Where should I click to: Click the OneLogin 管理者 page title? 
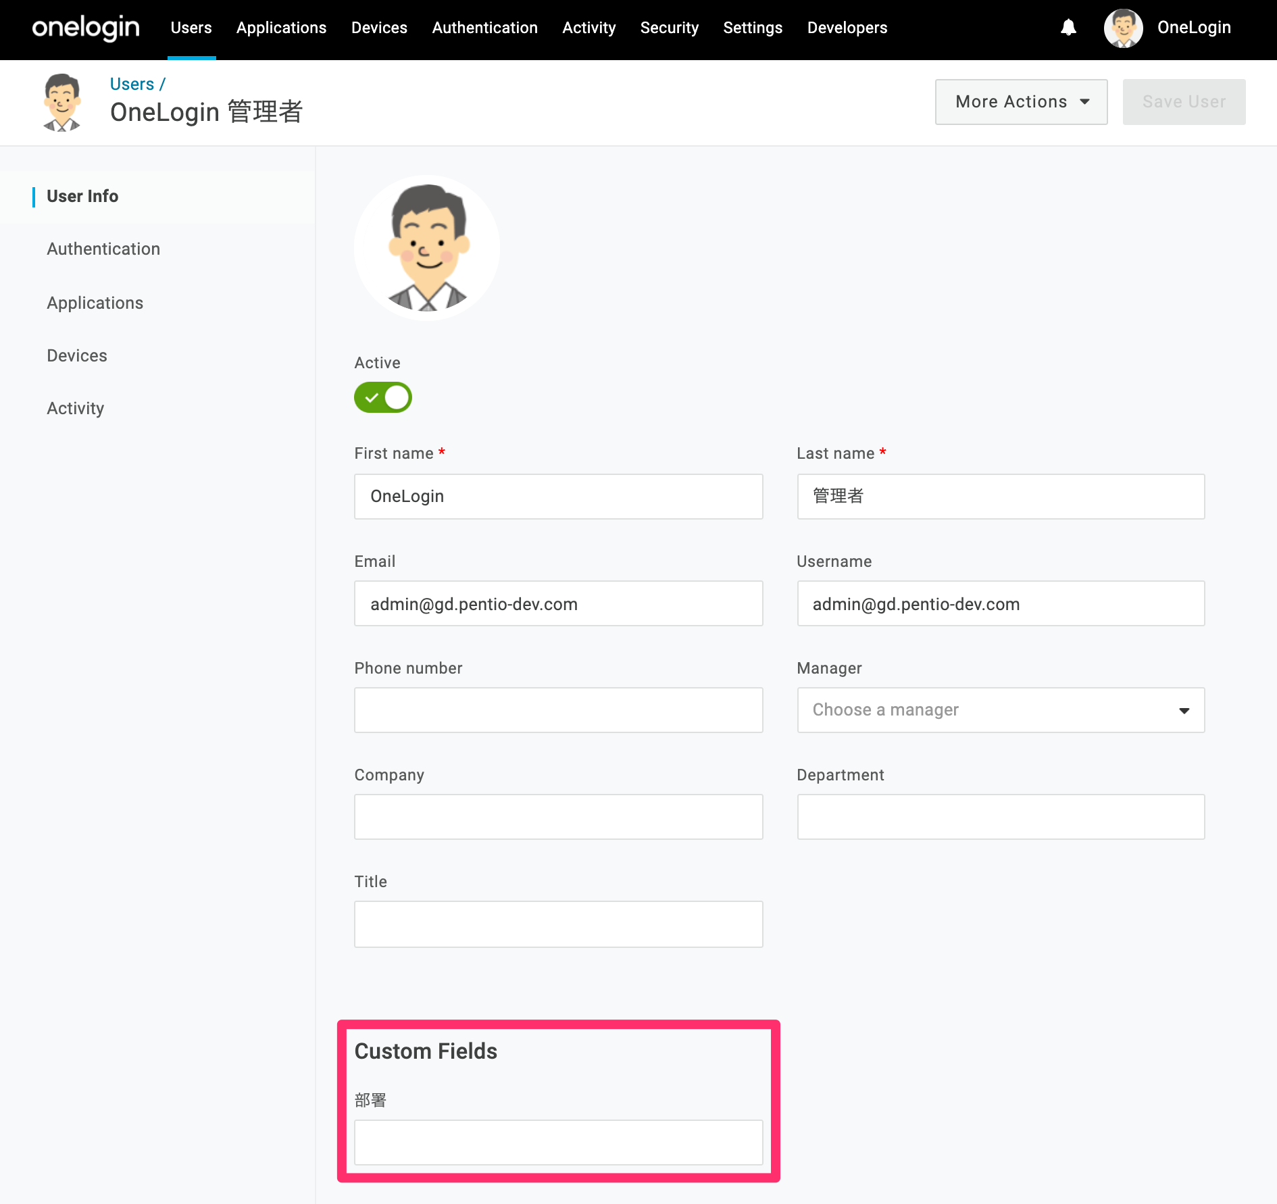click(x=206, y=111)
